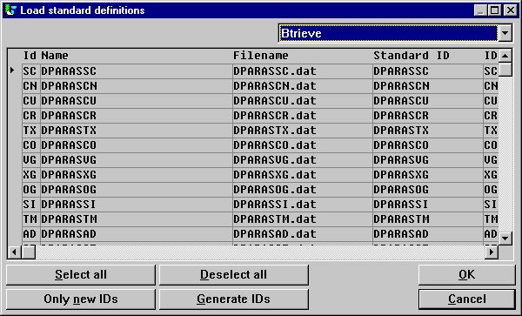Click the Generate IDs button
Viewport: 522px width, 316px height.
click(x=234, y=299)
